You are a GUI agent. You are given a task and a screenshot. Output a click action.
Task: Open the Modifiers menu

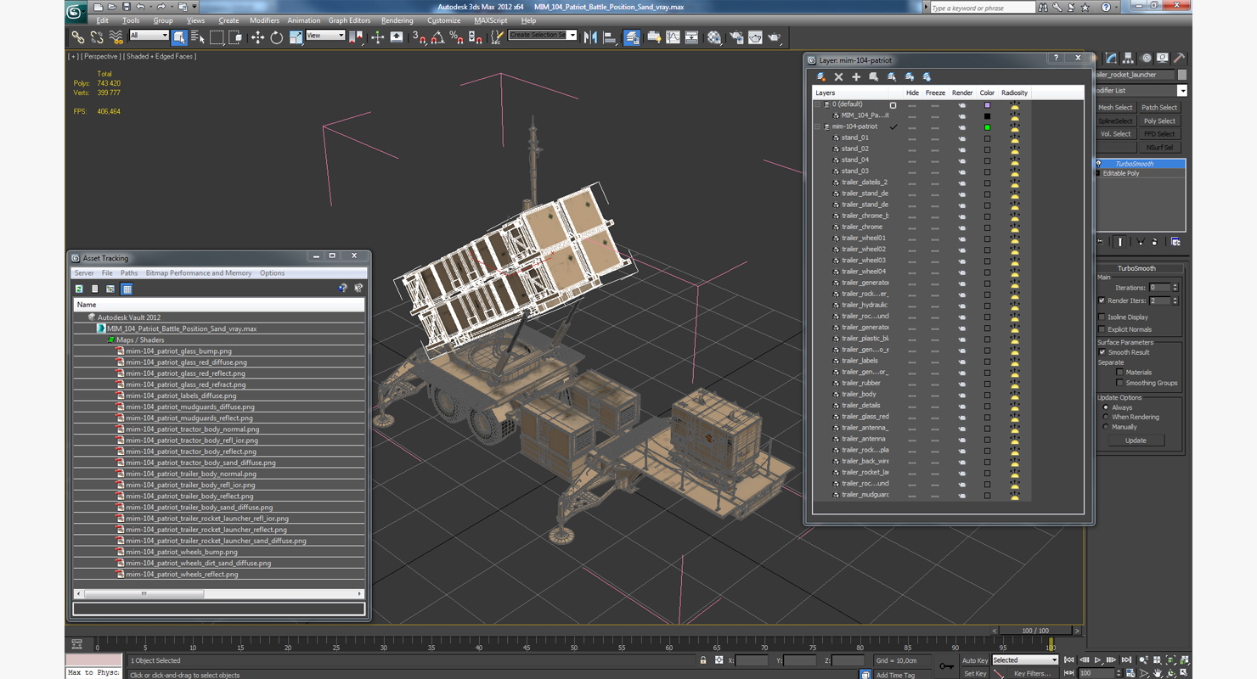pyautogui.click(x=264, y=20)
